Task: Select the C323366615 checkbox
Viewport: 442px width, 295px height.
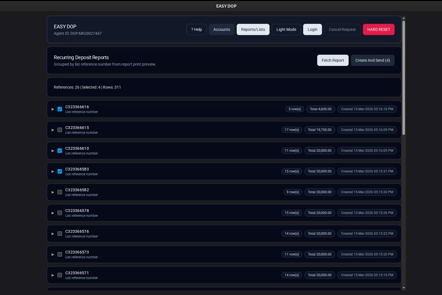Action: 60,130
